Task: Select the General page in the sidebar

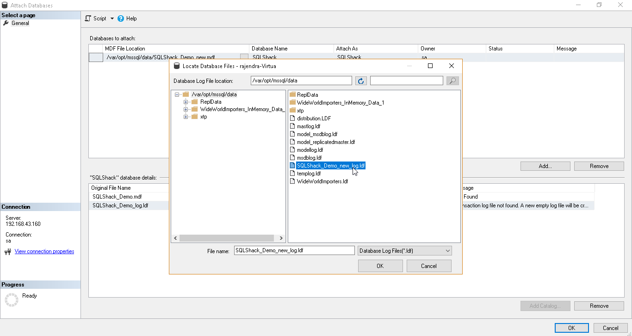Action: (20, 23)
